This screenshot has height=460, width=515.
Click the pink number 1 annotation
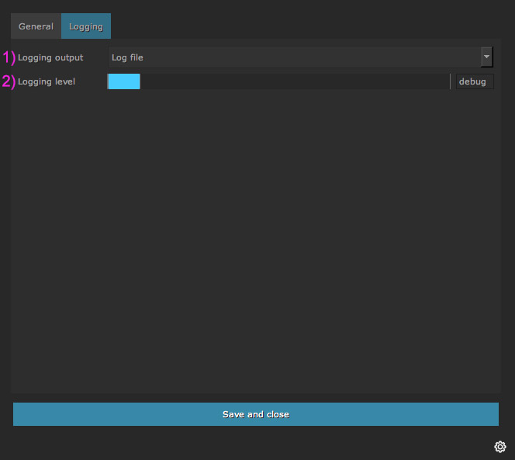pyautogui.click(x=9, y=57)
